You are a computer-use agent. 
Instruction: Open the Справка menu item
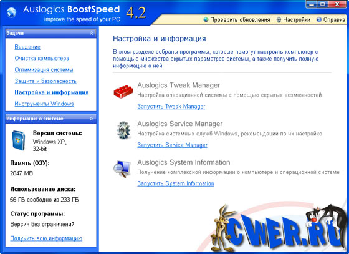[334, 19]
